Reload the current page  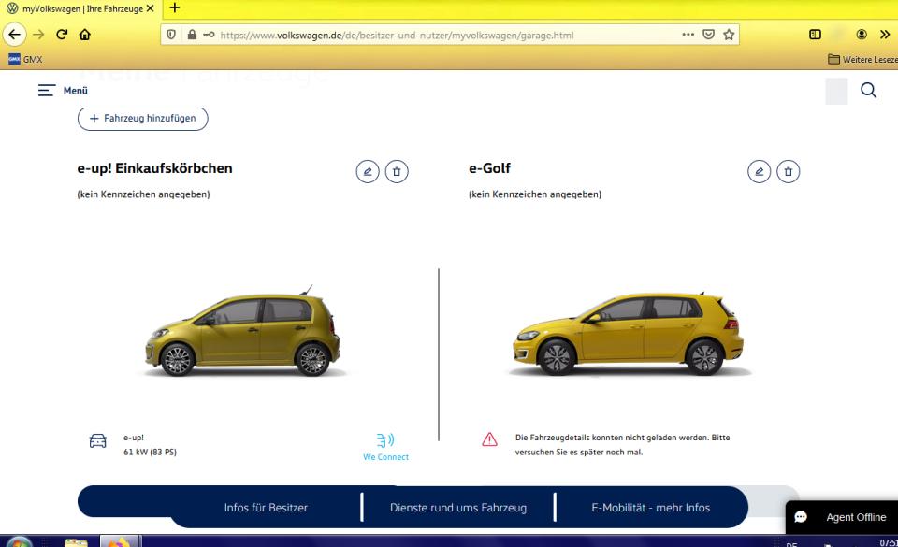pyautogui.click(x=62, y=35)
